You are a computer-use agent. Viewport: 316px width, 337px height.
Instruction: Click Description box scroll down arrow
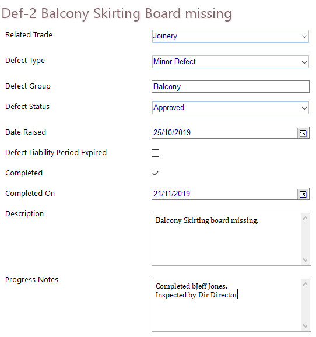coord(305,259)
